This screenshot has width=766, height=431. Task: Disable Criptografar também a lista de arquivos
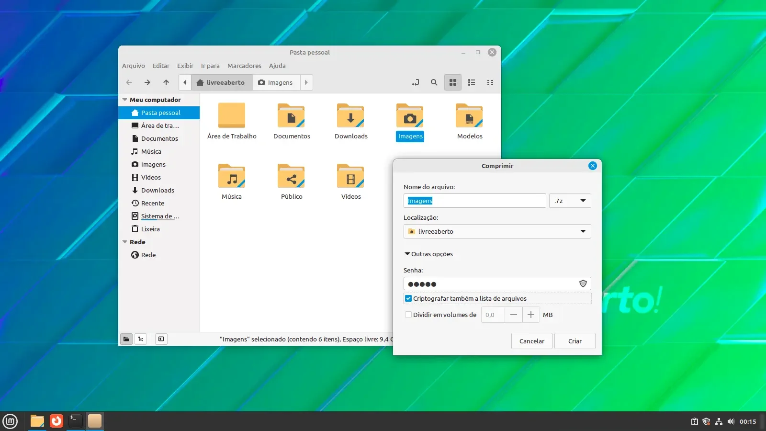[x=408, y=298]
